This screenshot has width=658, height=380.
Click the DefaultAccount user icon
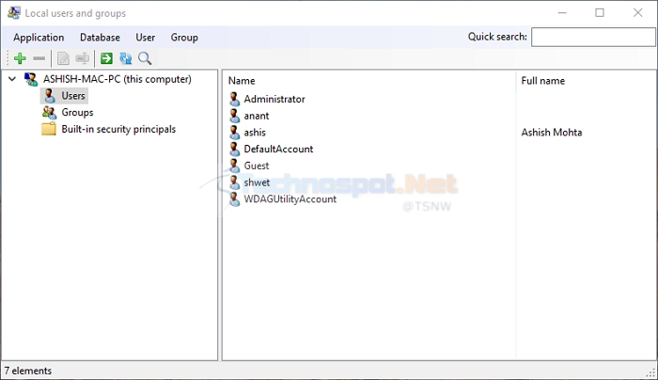pos(235,149)
